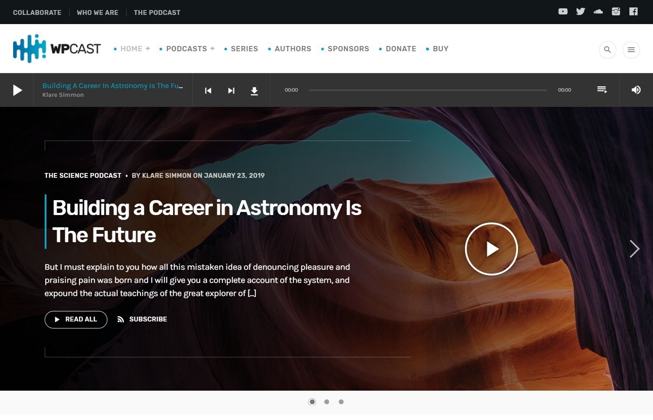Open the Instagram social link

[x=616, y=12]
